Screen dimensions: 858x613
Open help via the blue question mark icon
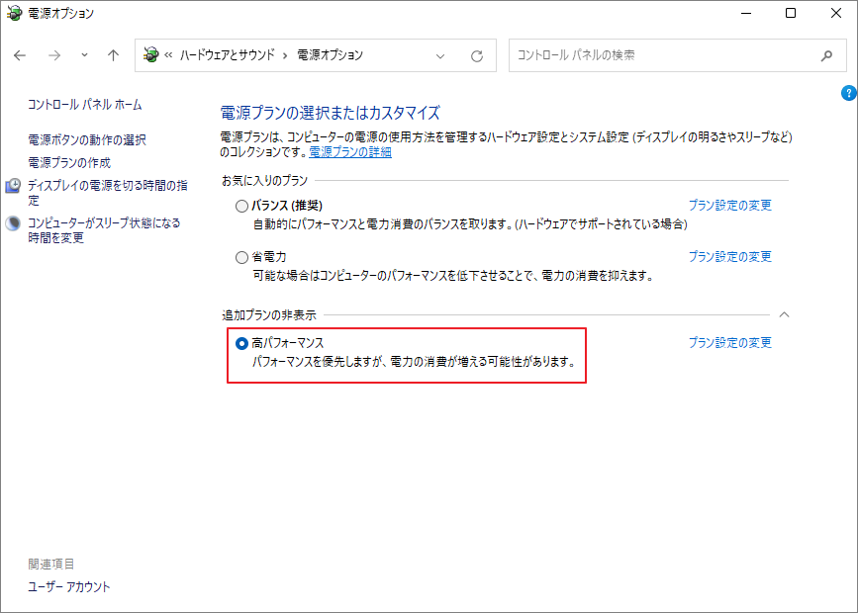click(x=848, y=93)
